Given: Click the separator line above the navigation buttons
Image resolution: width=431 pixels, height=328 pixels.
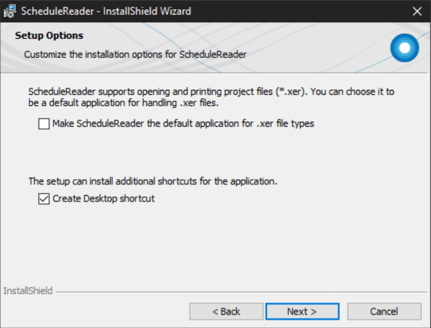Looking at the screenshot, I should 242,291.
